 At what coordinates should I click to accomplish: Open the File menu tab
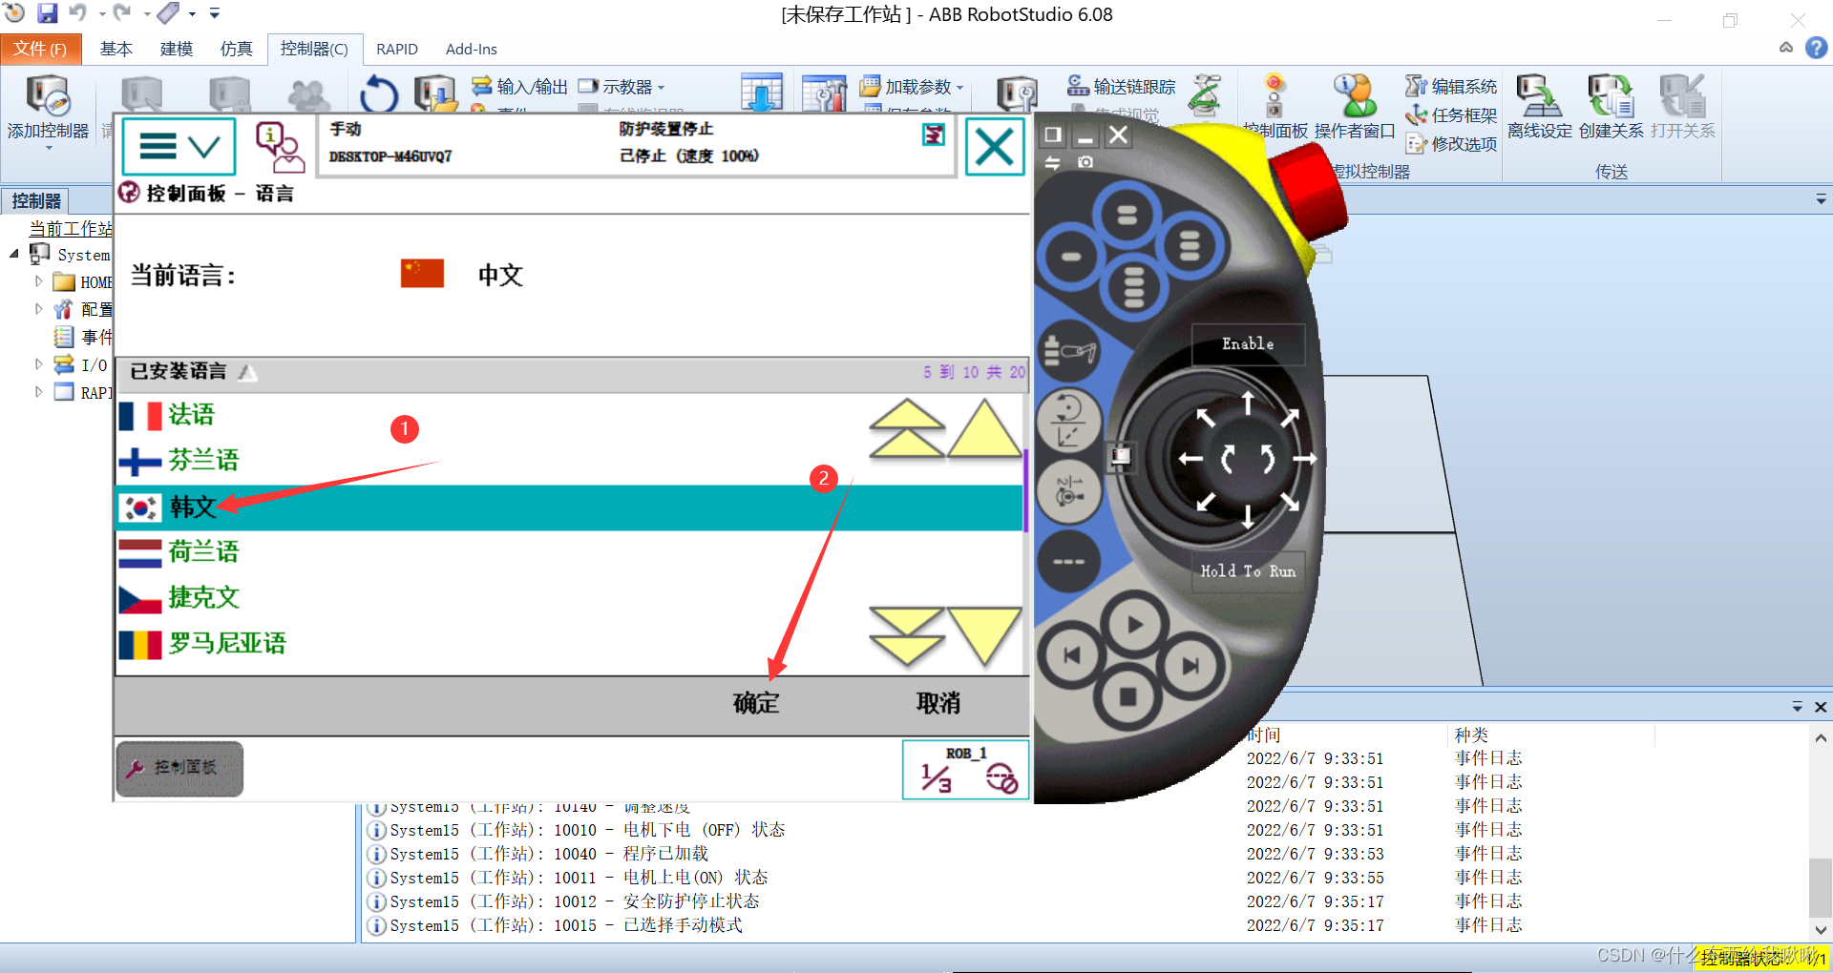(41, 49)
